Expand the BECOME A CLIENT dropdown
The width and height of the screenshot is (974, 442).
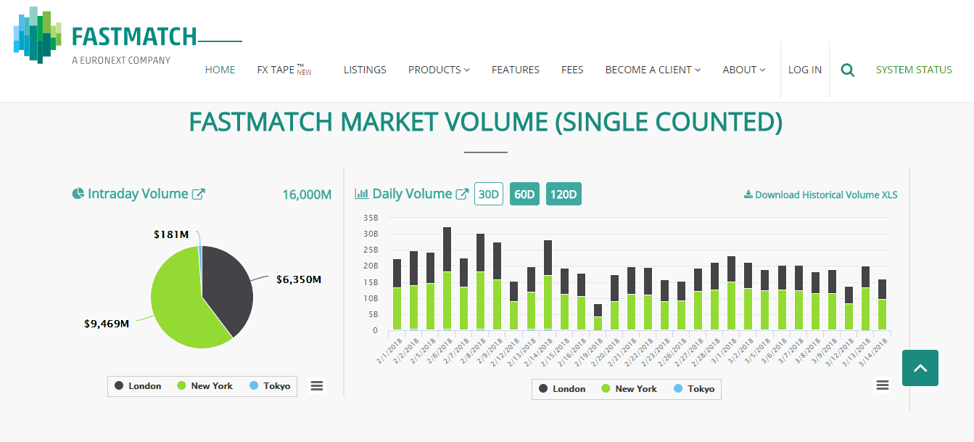(651, 70)
